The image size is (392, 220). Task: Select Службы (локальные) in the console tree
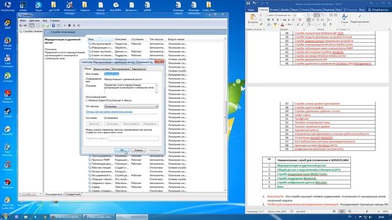(x=31, y=31)
